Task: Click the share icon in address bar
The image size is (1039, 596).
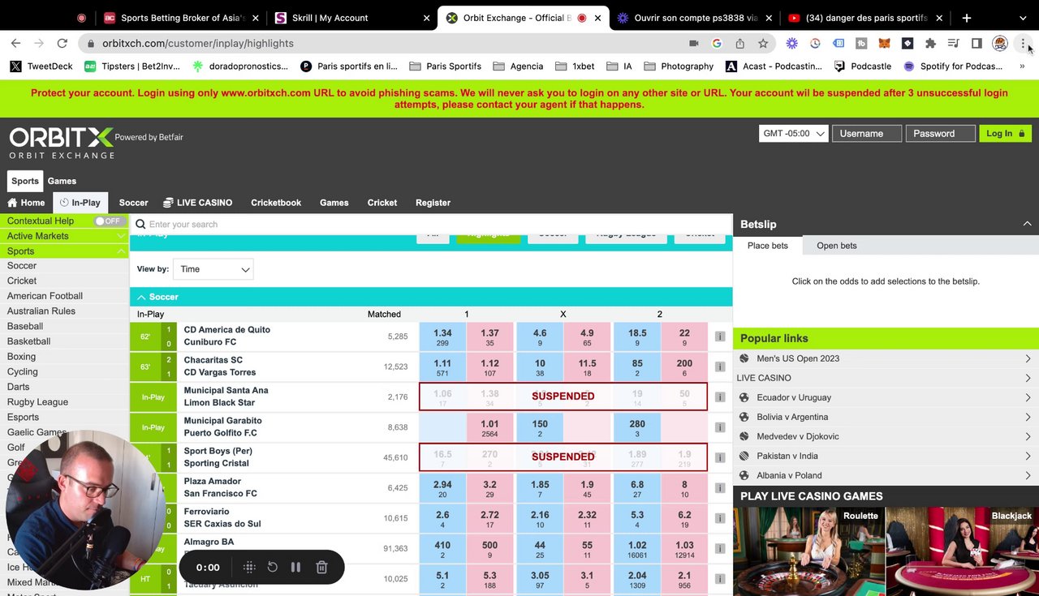Action: (x=739, y=44)
